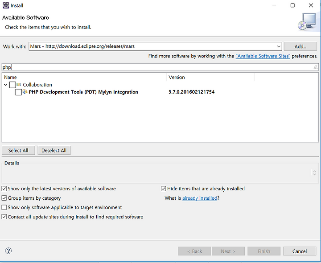321x263 pixels.
Task: Click the Details area scroll stepper
Action: (314, 173)
